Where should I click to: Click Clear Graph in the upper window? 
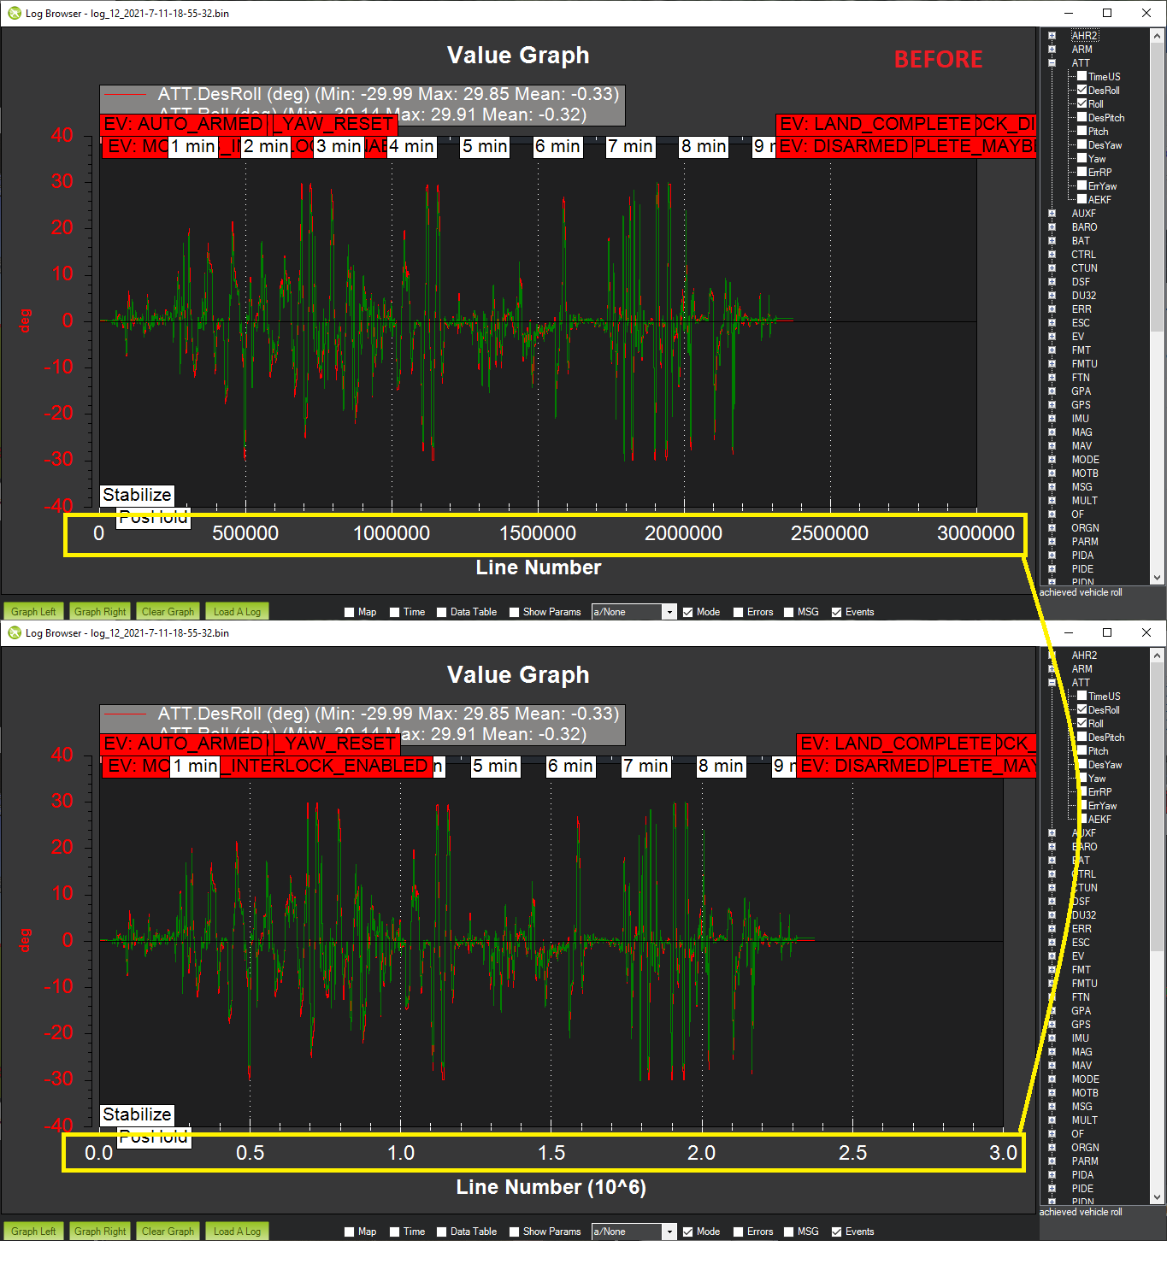click(168, 611)
